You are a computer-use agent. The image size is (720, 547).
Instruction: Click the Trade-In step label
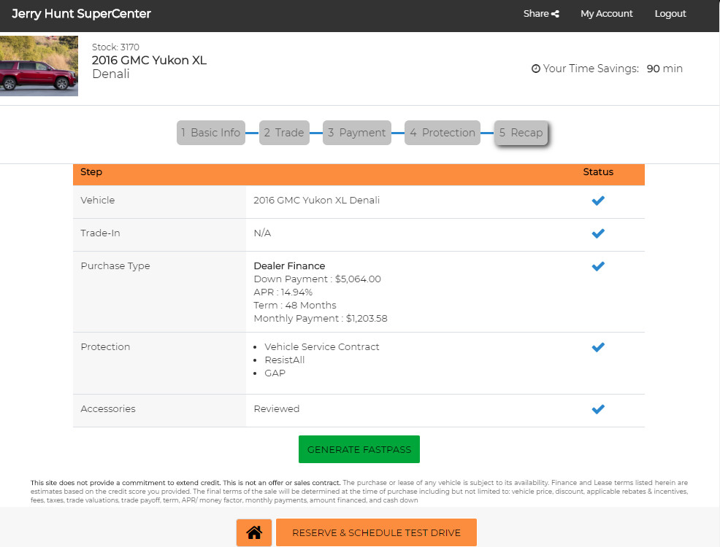pyautogui.click(x=100, y=233)
